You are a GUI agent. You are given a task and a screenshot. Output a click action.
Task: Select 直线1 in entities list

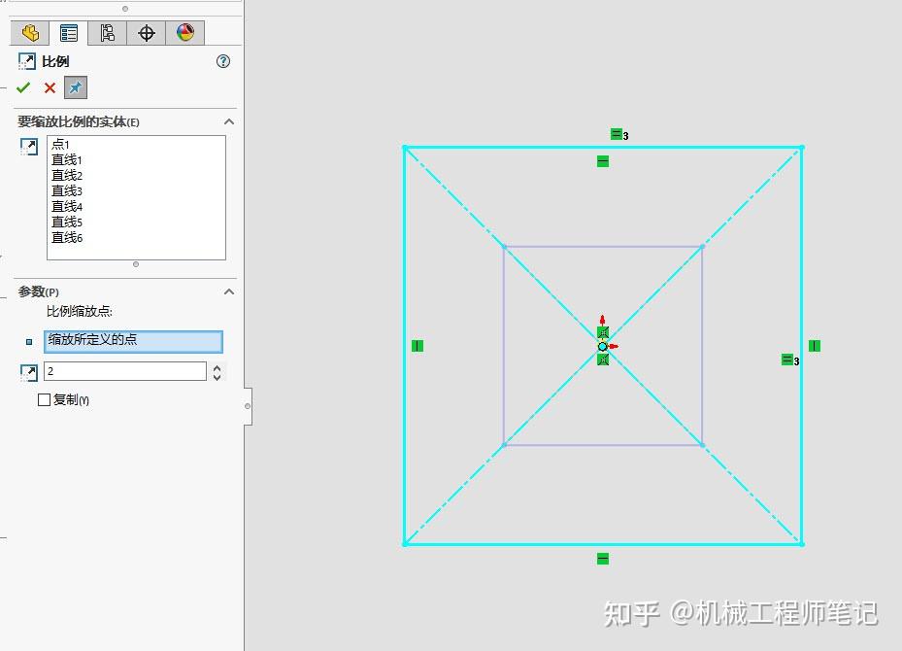(x=67, y=160)
